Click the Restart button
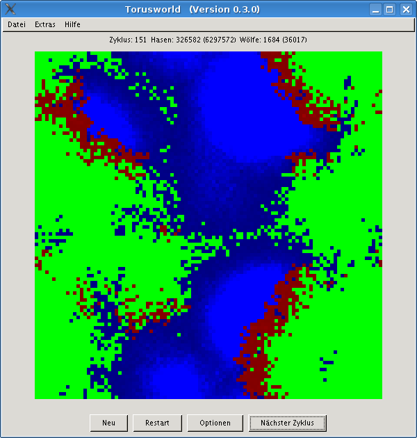 [x=156, y=423]
